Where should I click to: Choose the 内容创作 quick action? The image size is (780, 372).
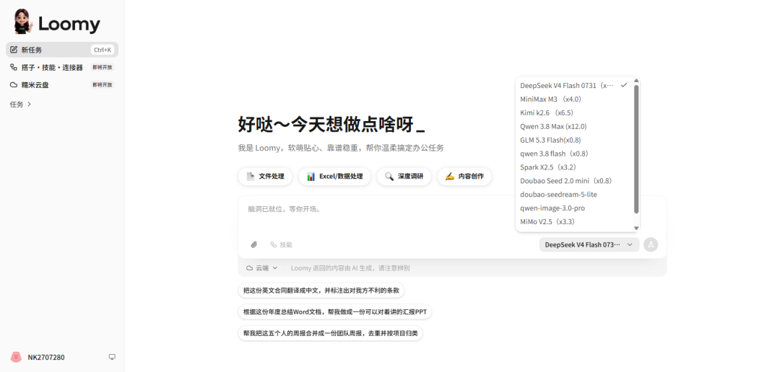click(x=464, y=177)
